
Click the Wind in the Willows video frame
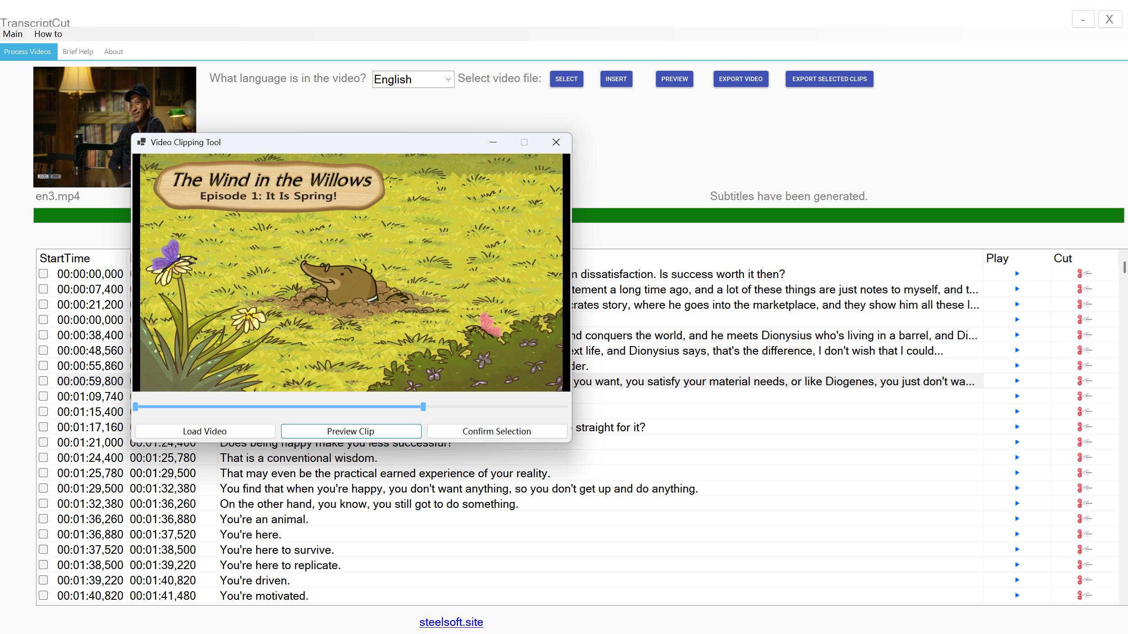[351, 273]
